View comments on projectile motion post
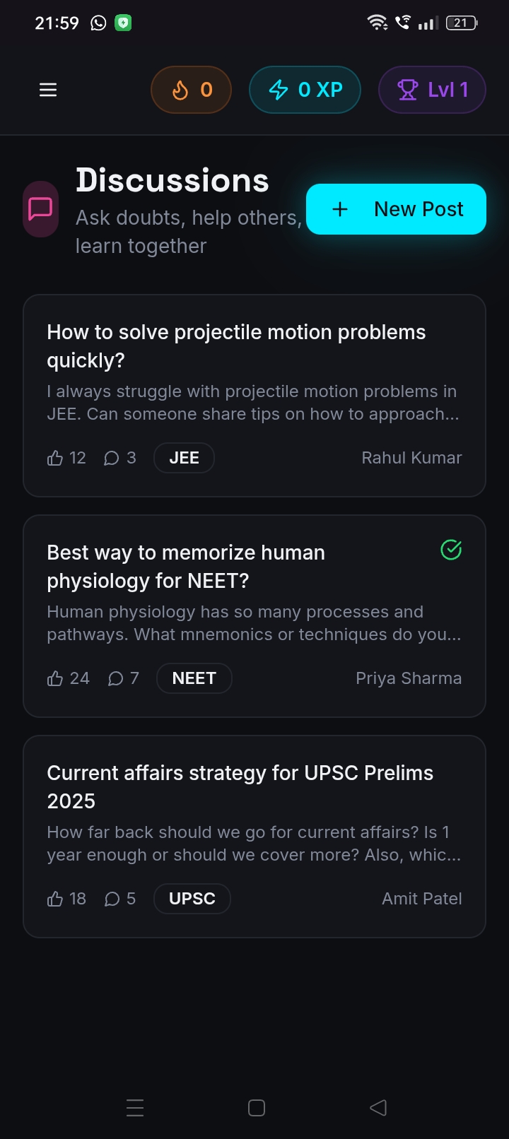The width and height of the screenshot is (509, 1139). tap(119, 458)
